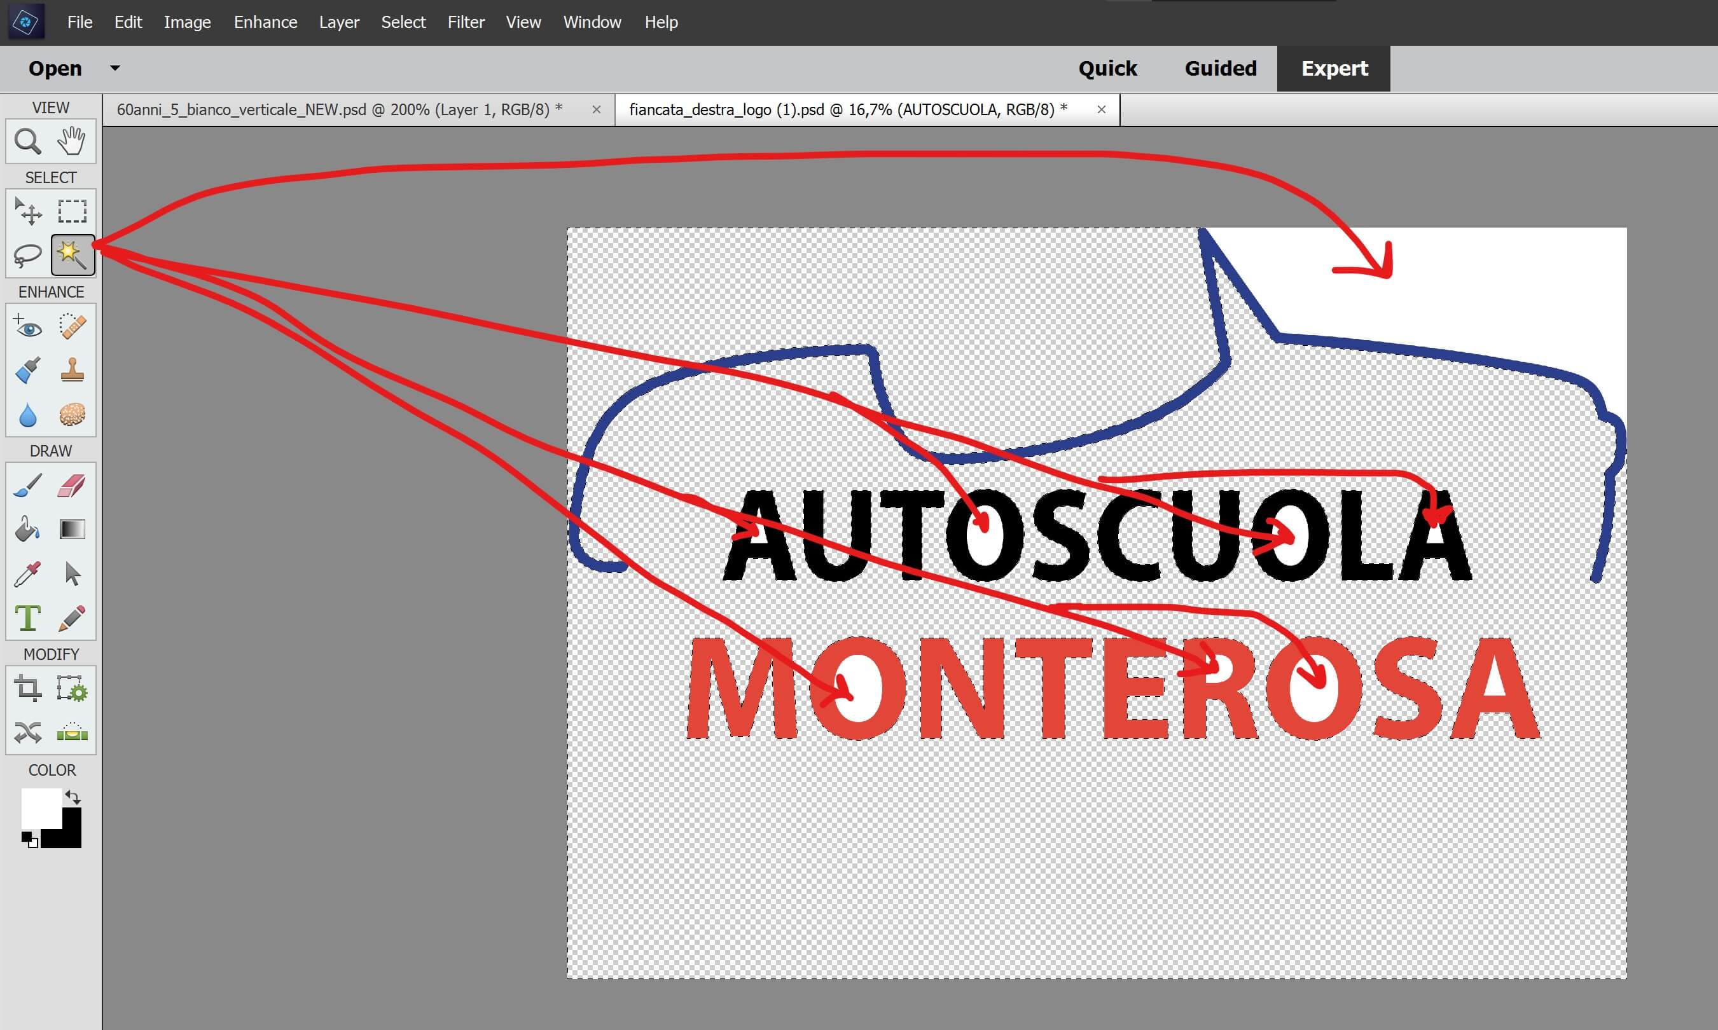Screen dimensions: 1718x1030
Task: Select the Hand tool
Action: click(x=72, y=141)
